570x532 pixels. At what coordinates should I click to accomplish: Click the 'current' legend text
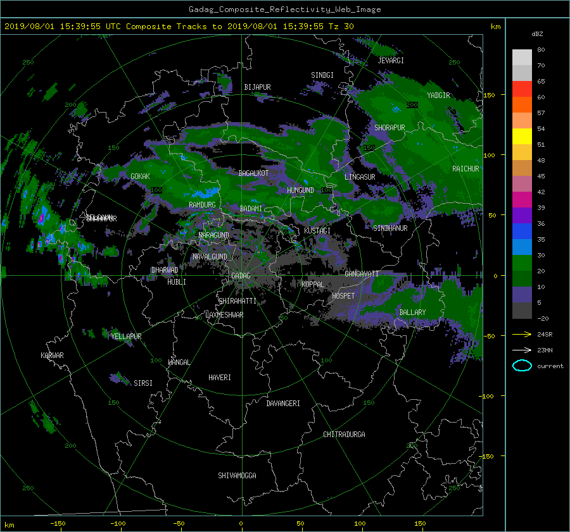[x=550, y=366]
